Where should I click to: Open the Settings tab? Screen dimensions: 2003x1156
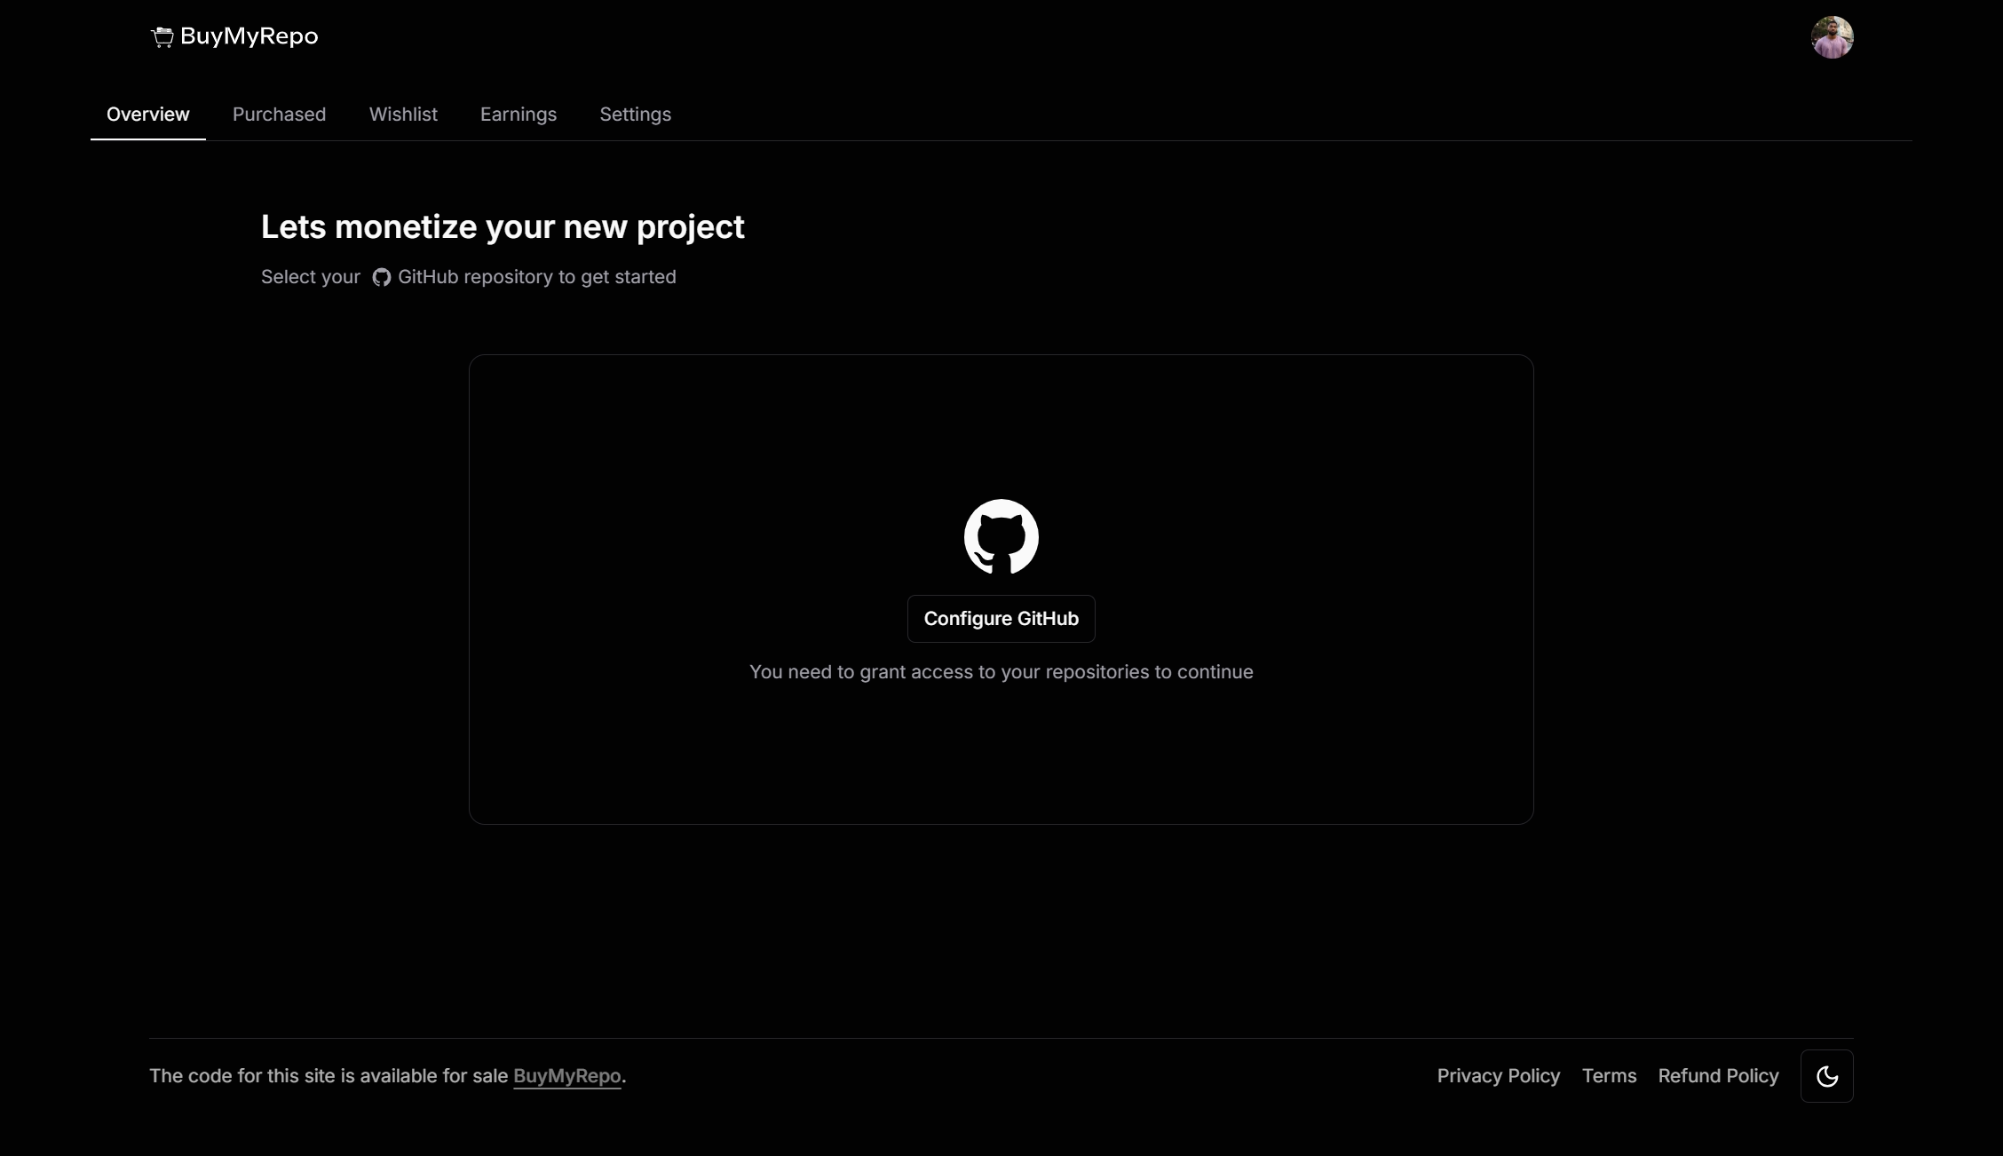pyautogui.click(x=635, y=115)
